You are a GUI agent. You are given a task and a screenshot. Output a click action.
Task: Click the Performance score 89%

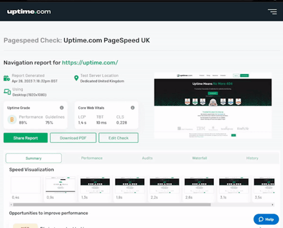coord(23,123)
